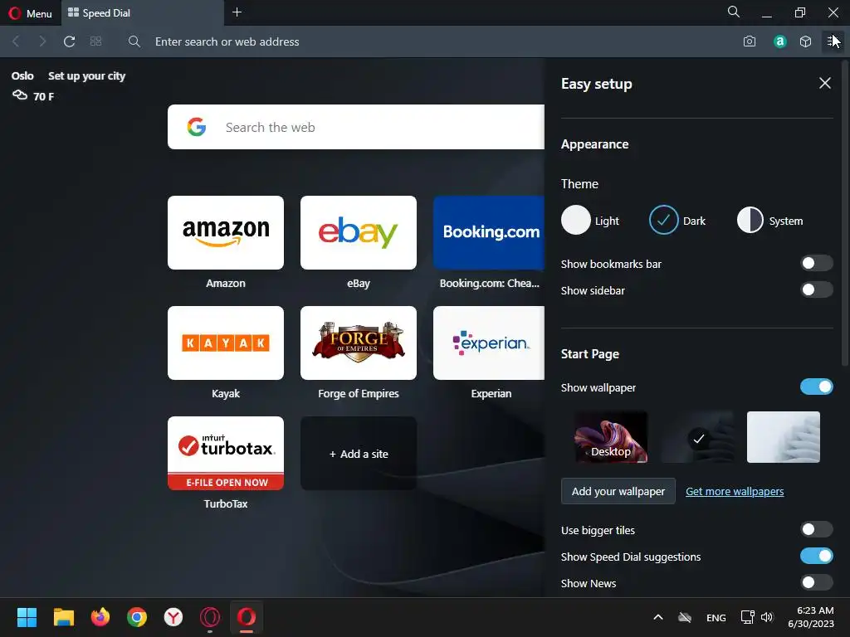850x637 pixels.
Task: Open the eBay speed dial tile
Action: click(x=359, y=232)
